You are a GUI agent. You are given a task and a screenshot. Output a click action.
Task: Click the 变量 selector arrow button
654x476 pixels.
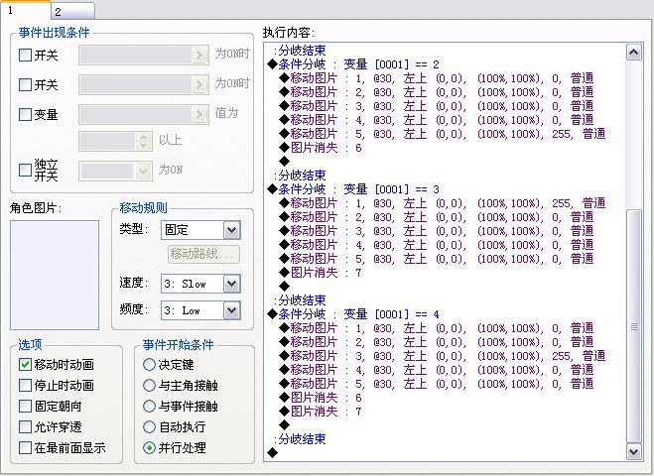[x=199, y=114]
